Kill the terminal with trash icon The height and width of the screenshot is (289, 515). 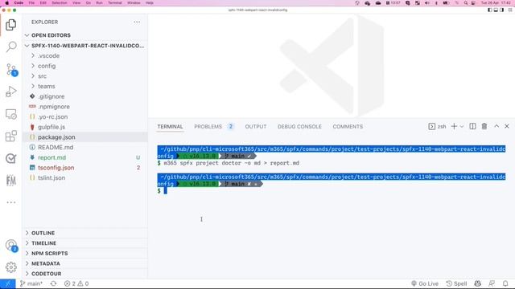click(x=484, y=127)
